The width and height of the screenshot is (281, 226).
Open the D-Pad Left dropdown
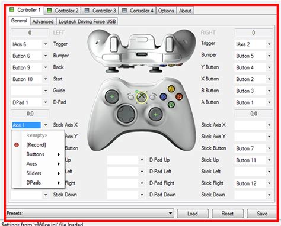point(126,172)
